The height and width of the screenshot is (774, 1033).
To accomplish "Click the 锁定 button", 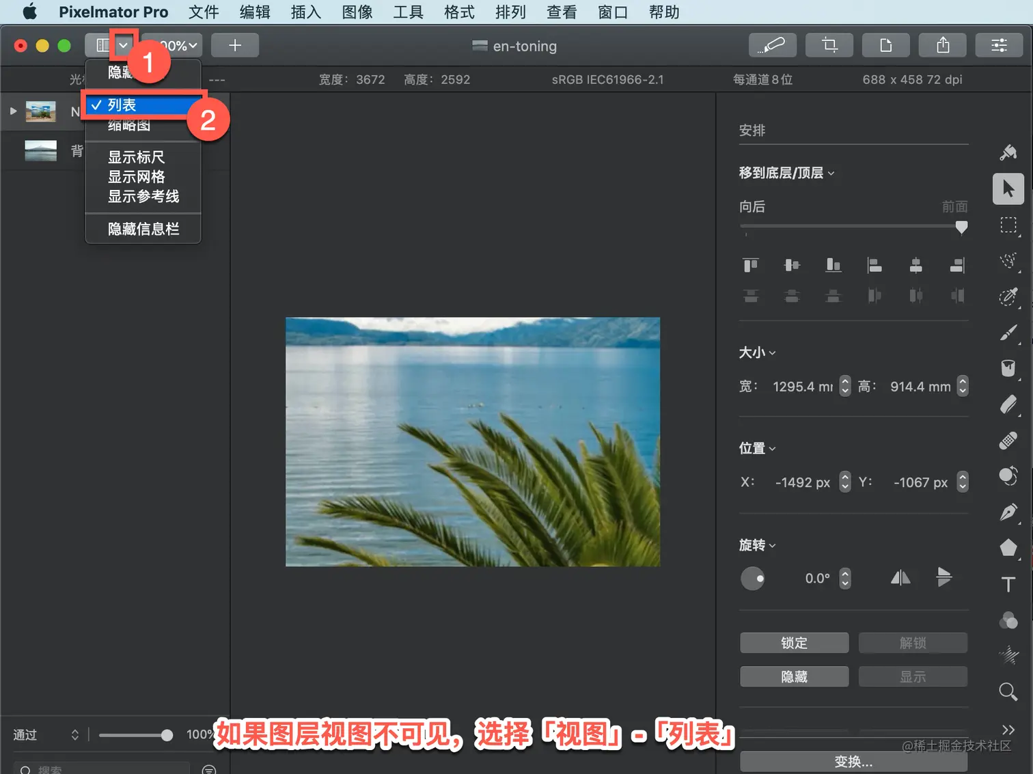I will pos(794,643).
